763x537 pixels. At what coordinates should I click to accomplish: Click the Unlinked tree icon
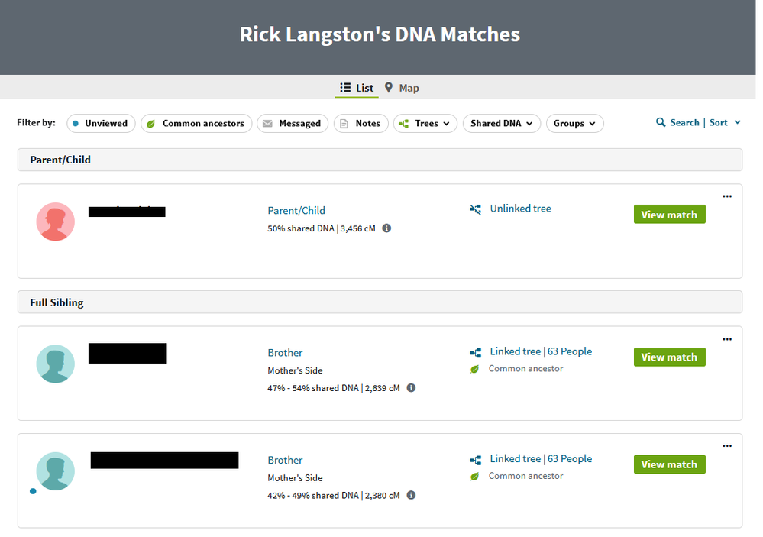pyautogui.click(x=476, y=209)
